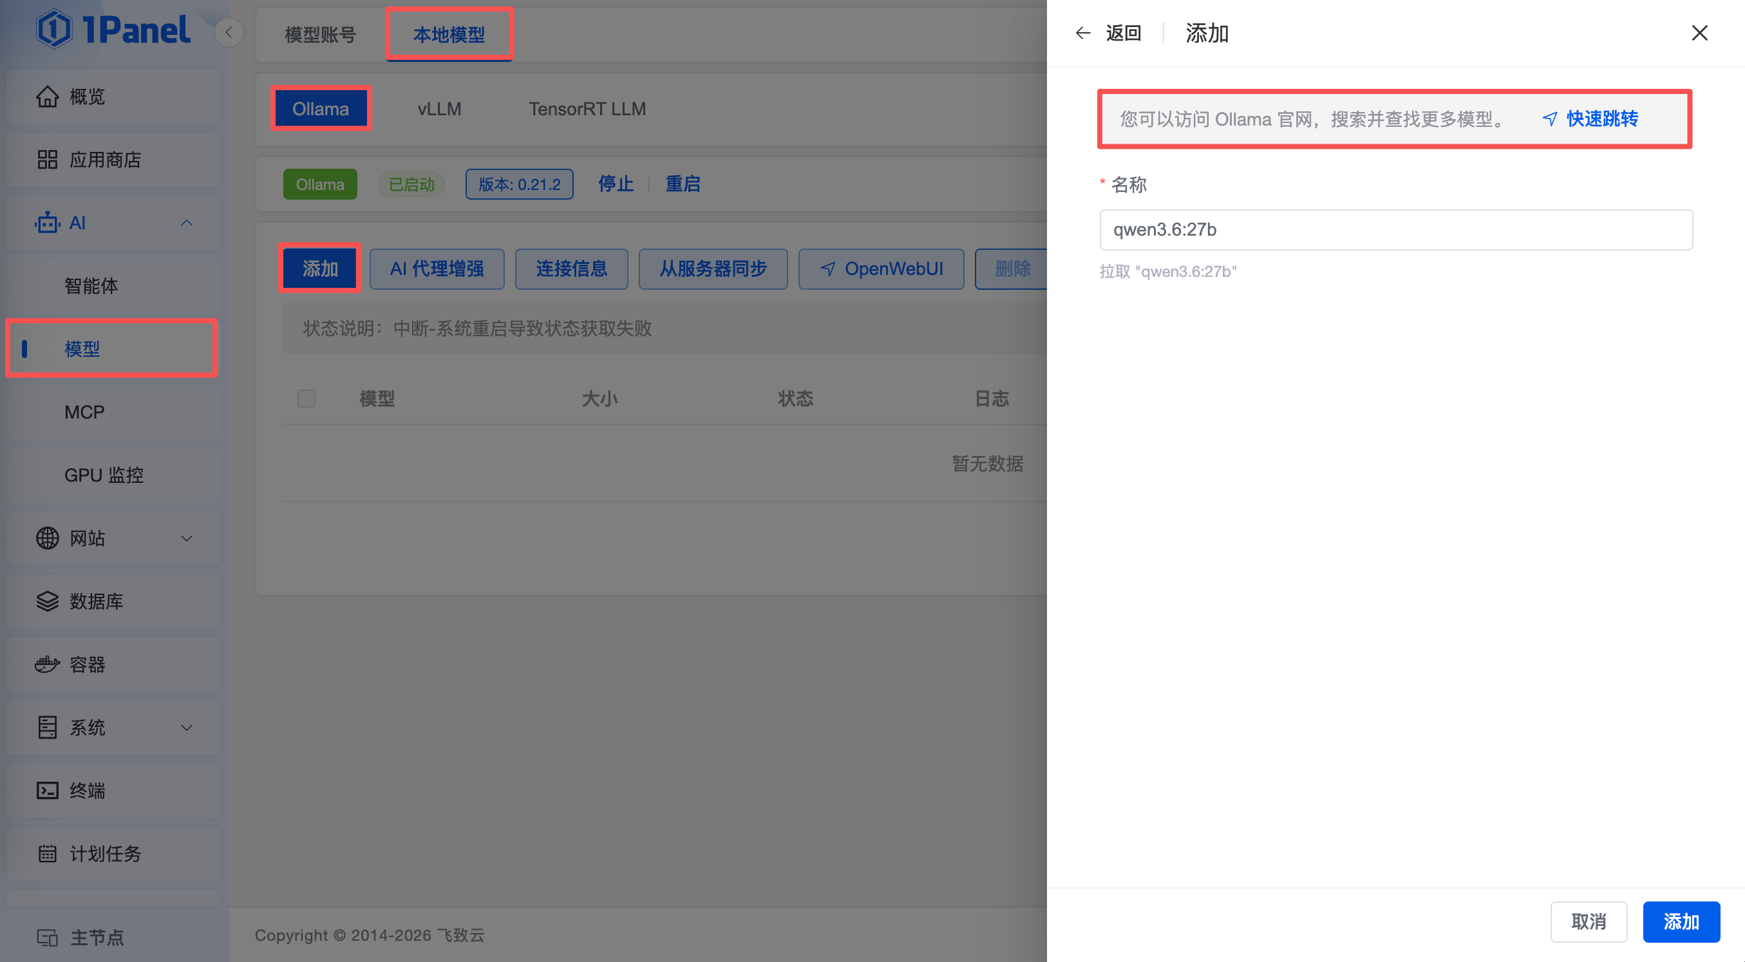Click the 已启动 status tag
The height and width of the screenshot is (962, 1745).
[x=411, y=184]
